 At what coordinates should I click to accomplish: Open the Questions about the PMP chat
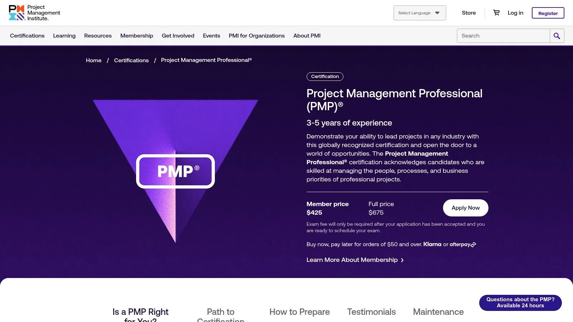coord(520,303)
